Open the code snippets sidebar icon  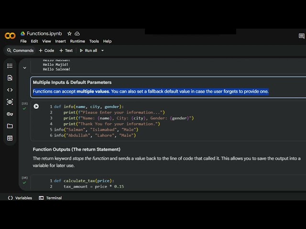point(10,90)
